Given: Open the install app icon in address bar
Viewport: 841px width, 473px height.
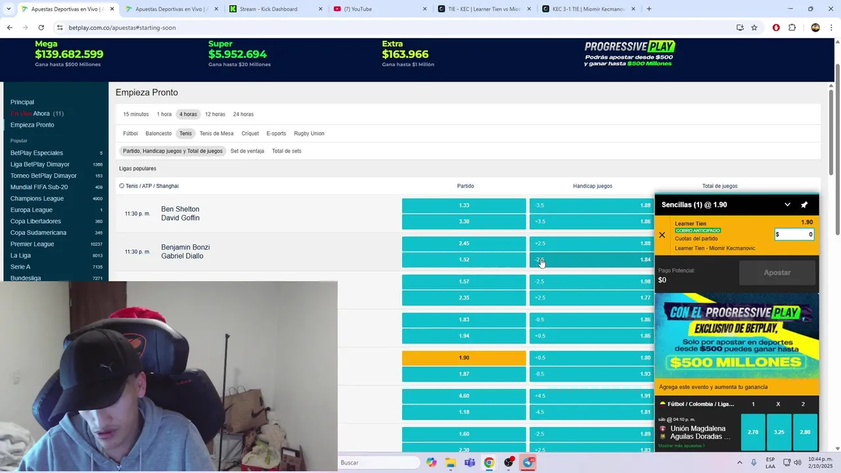Looking at the screenshot, I should pos(740,28).
